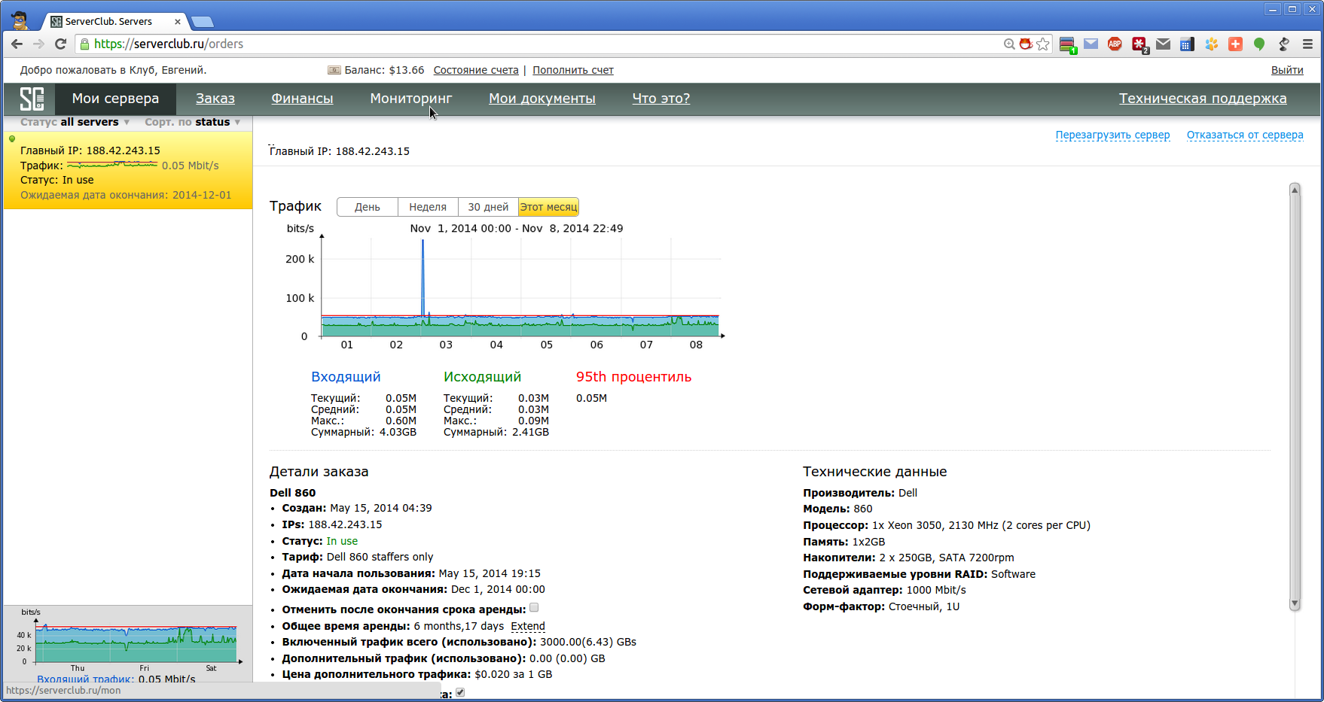The width and height of the screenshot is (1324, 702).
Task: Click Отказаться от сервера link
Action: coord(1245,135)
